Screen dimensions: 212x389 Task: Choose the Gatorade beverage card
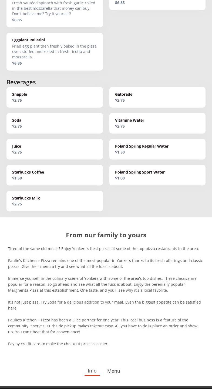pos(157,97)
